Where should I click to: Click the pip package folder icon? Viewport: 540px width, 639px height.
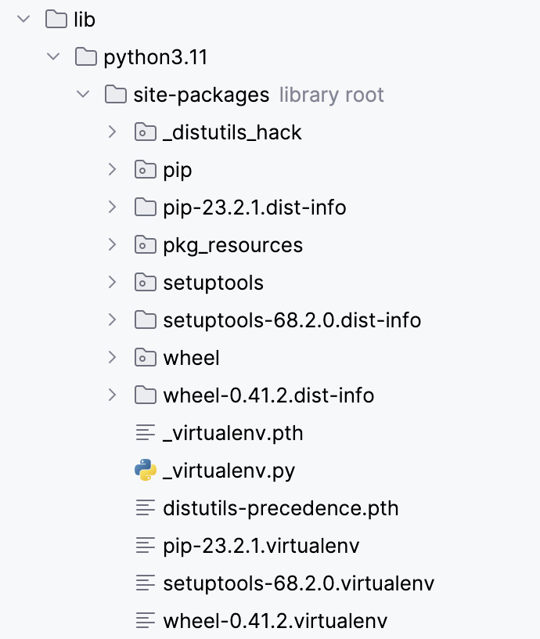146,170
